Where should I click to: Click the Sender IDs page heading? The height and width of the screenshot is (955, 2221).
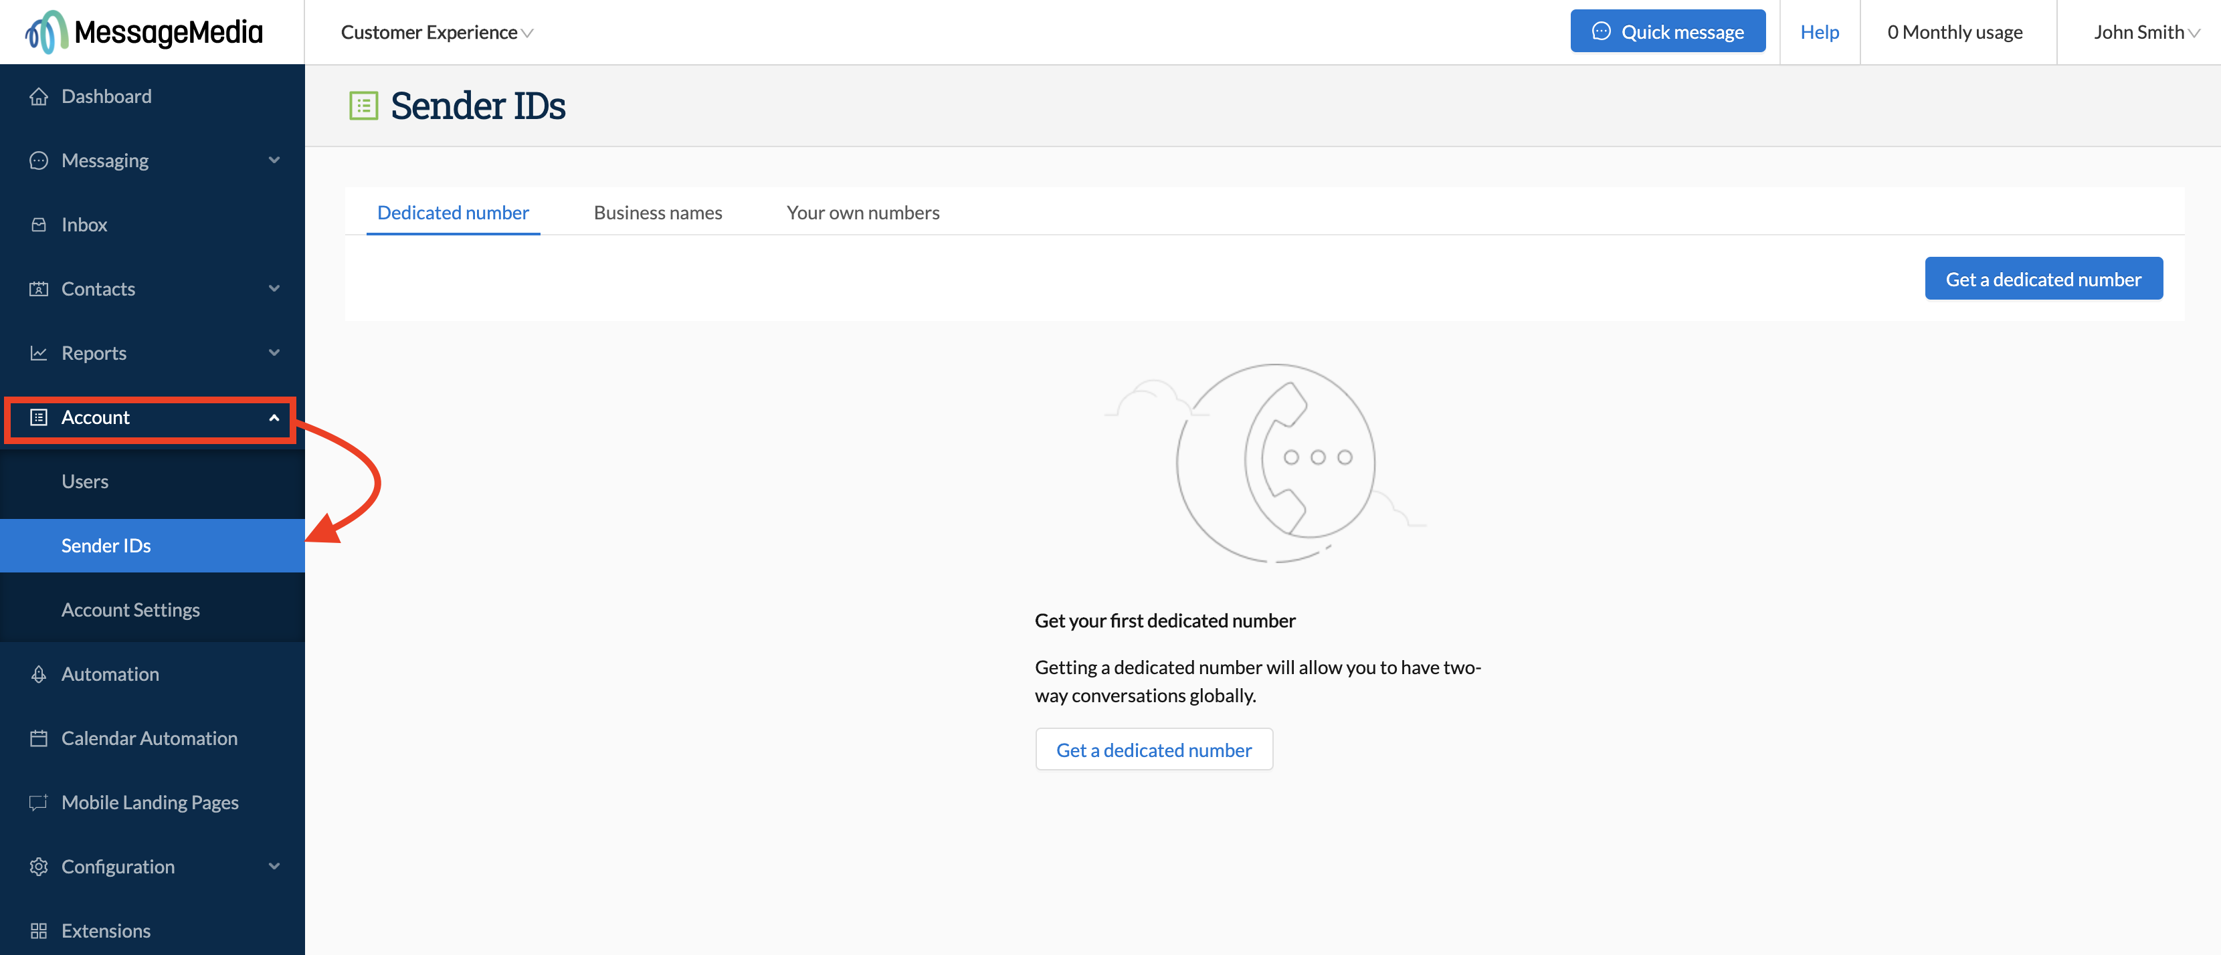click(478, 106)
